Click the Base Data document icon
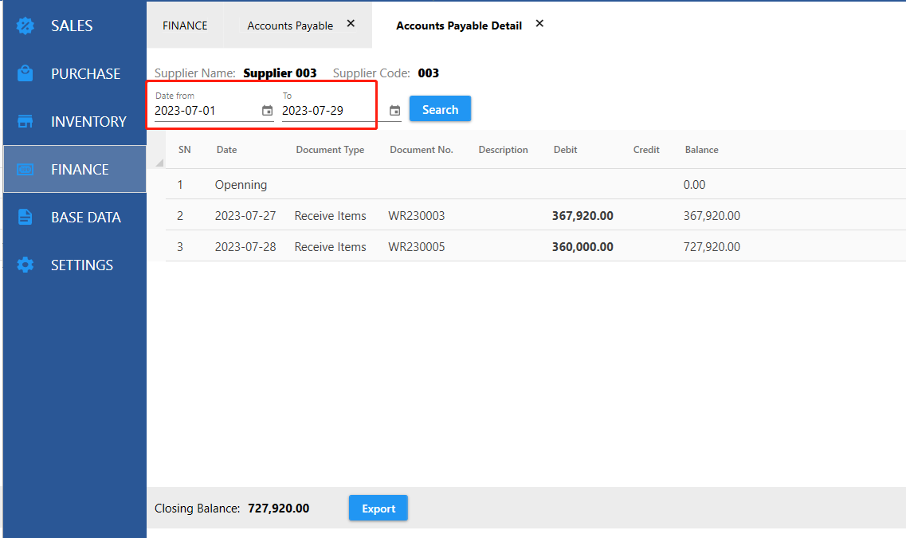This screenshot has height=538, width=906. click(x=25, y=217)
